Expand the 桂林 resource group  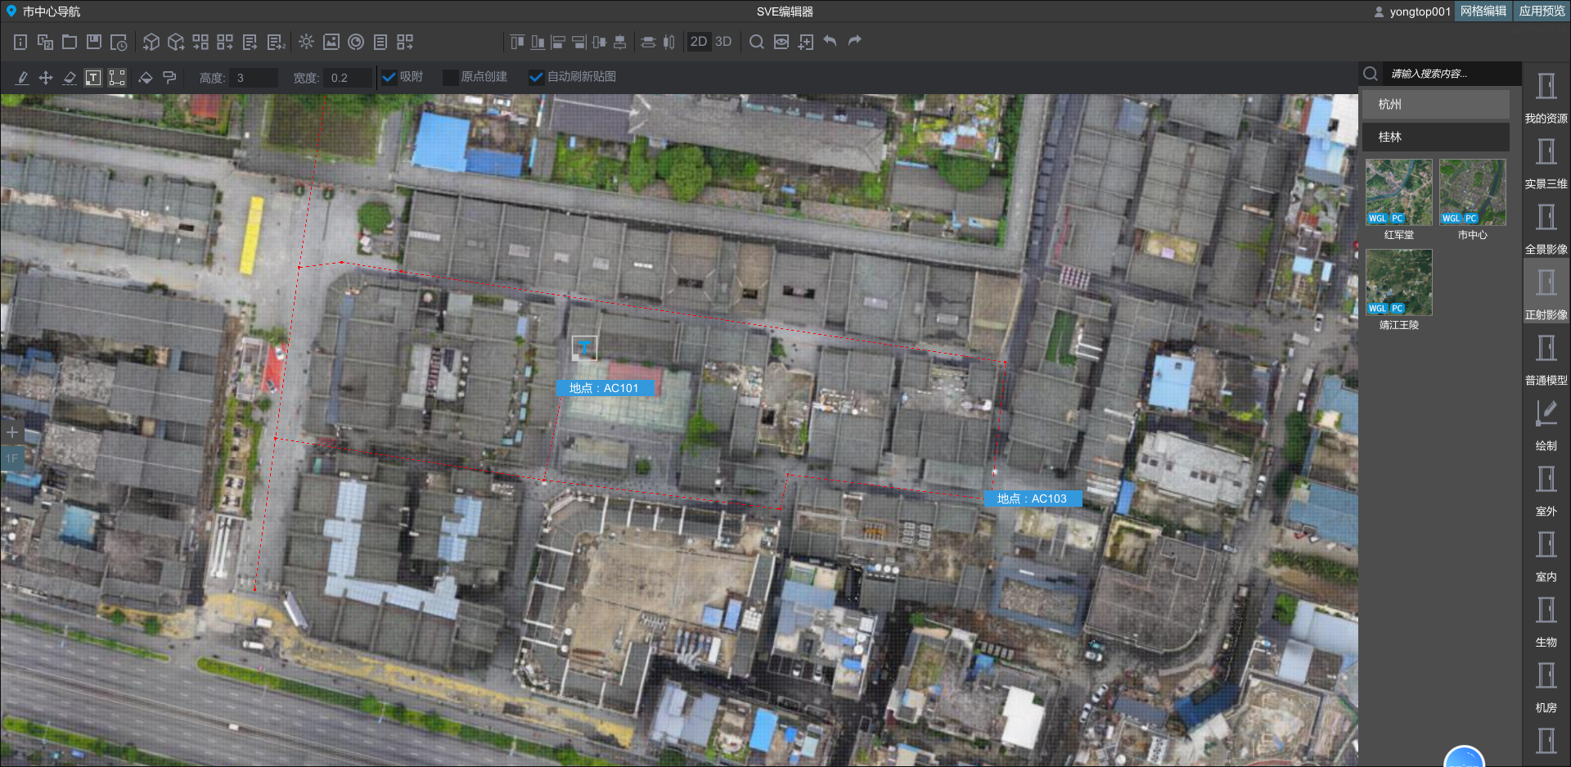coord(1435,137)
